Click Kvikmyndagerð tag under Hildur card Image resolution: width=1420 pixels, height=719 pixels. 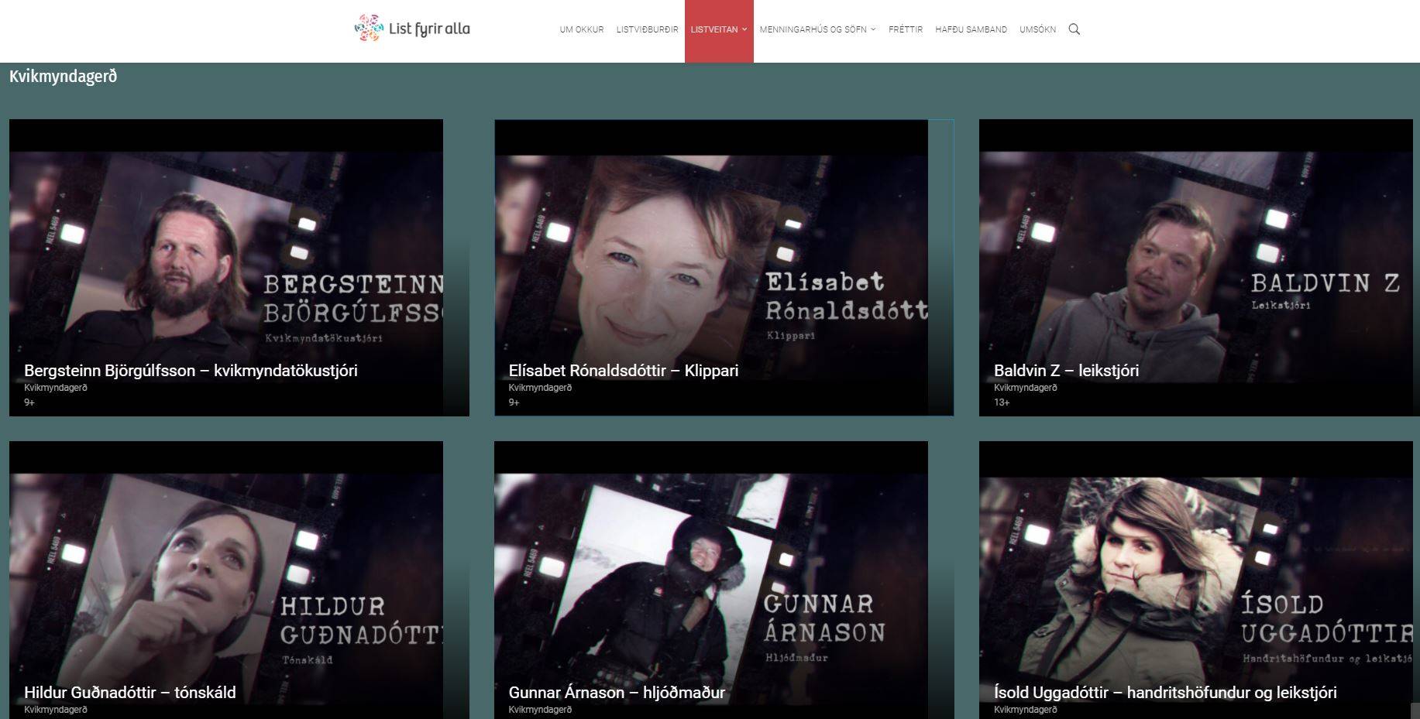pyautogui.click(x=56, y=710)
